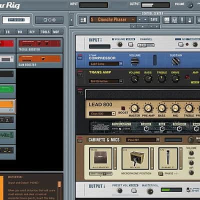Open the Trans Amp preset dropdown
Image resolution: width=200 pixels, height=200 pixels.
121,81
